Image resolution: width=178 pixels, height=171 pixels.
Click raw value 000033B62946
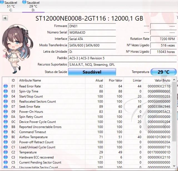click(159, 107)
